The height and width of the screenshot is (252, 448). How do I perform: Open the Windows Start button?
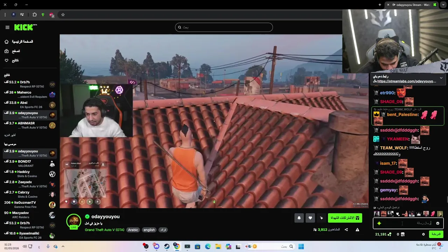301,246
